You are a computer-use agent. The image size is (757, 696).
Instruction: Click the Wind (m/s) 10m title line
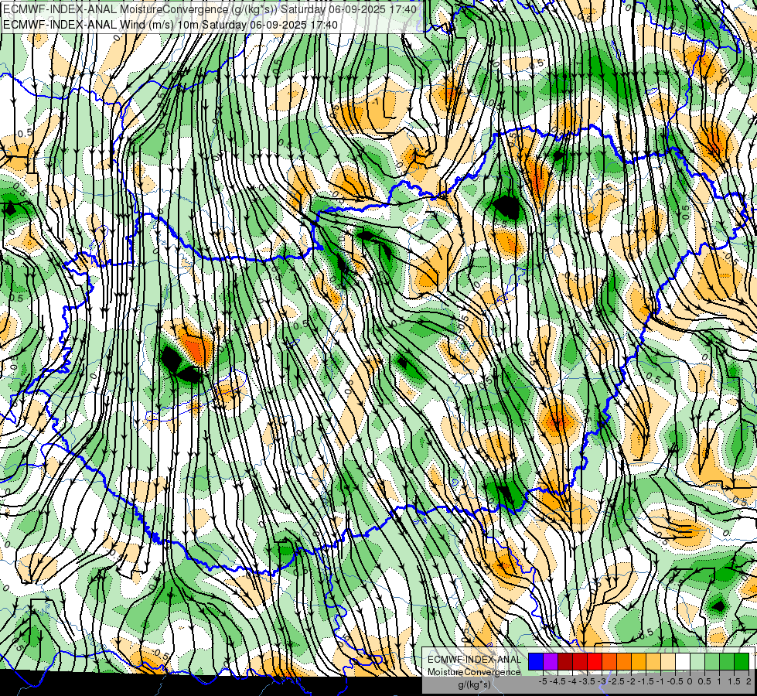point(170,24)
